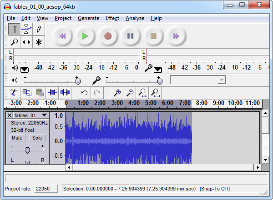Click the green Play button
The height and width of the screenshot is (200, 273).
[x=85, y=36]
